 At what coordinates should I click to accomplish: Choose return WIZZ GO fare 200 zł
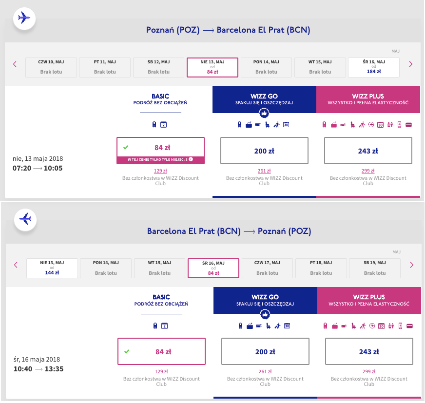tap(265, 351)
